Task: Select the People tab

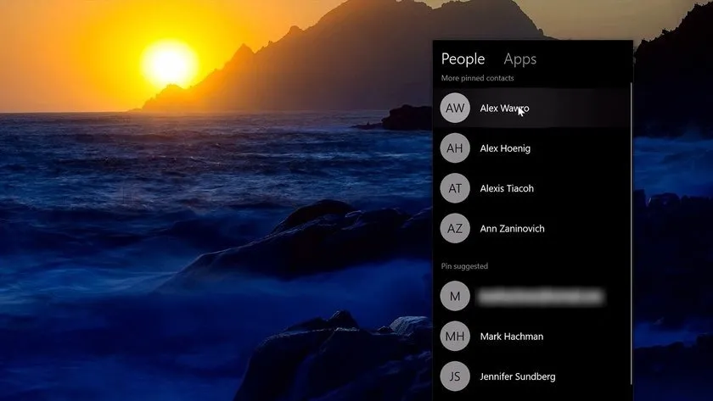Action: tap(463, 58)
